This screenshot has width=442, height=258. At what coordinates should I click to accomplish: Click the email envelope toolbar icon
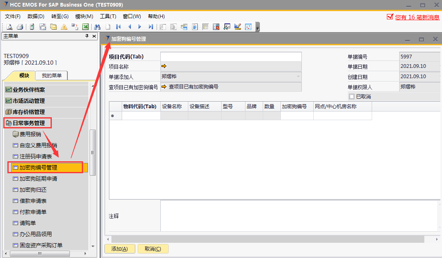53,27
